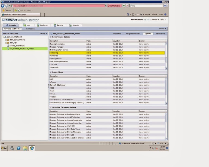Stop loading with the red X icon
Screen dimensions: 209x167
click(127, 6)
